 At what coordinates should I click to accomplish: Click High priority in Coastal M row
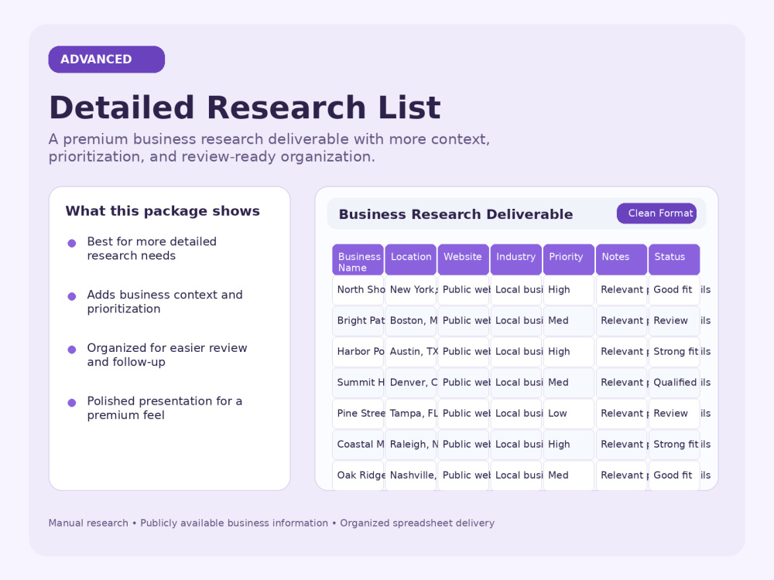click(569, 445)
